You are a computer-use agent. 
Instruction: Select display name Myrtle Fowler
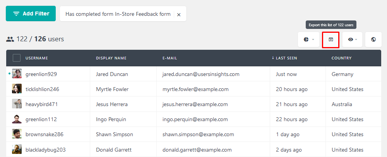(112, 89)
